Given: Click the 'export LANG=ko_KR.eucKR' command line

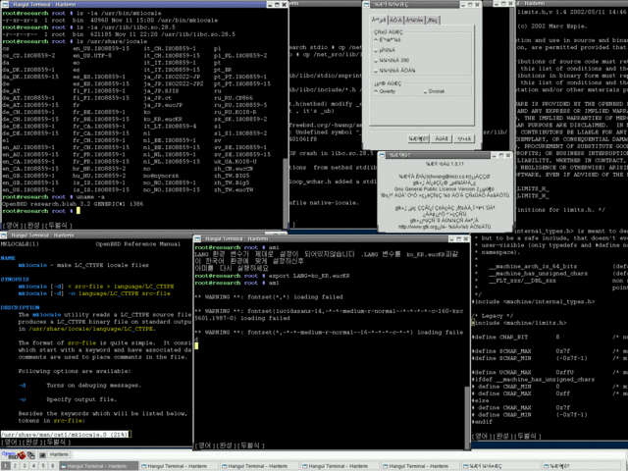Looking at the screenshot, I should (x=309, y=276).
